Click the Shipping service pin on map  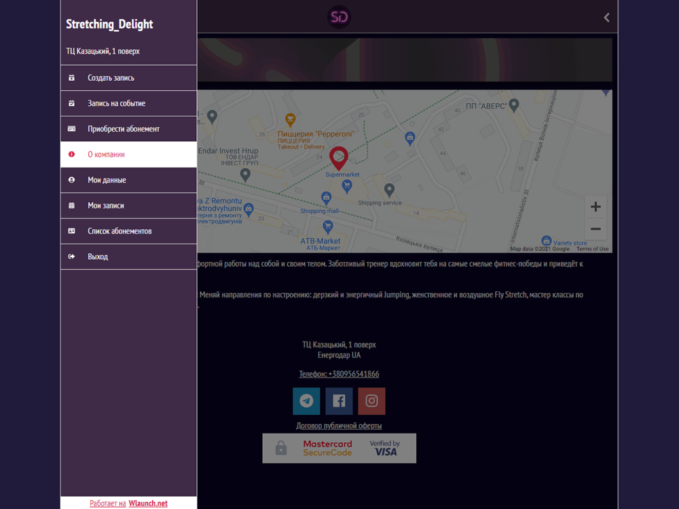(389, 189)
